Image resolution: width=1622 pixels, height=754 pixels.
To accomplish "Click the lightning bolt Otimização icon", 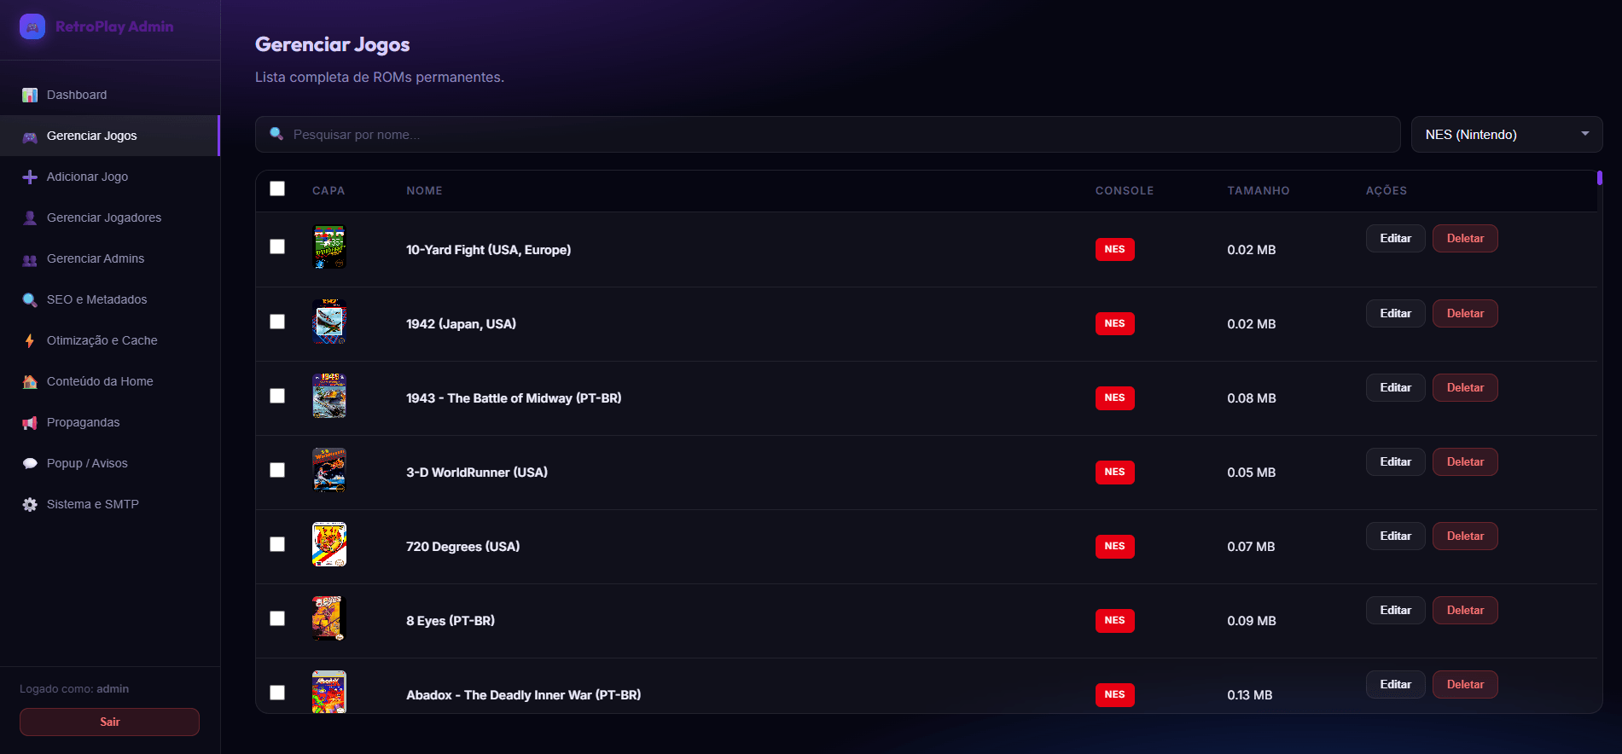I will point(30,340).
